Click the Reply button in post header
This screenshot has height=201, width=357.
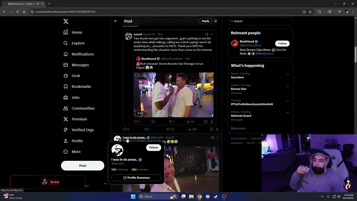pyautogui.click(x=206, y=21)
